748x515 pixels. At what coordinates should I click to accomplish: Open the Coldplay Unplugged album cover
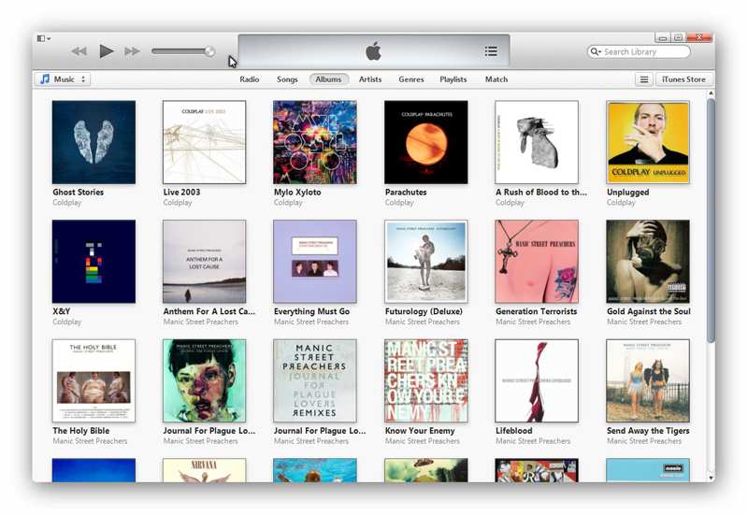[648, 142]
